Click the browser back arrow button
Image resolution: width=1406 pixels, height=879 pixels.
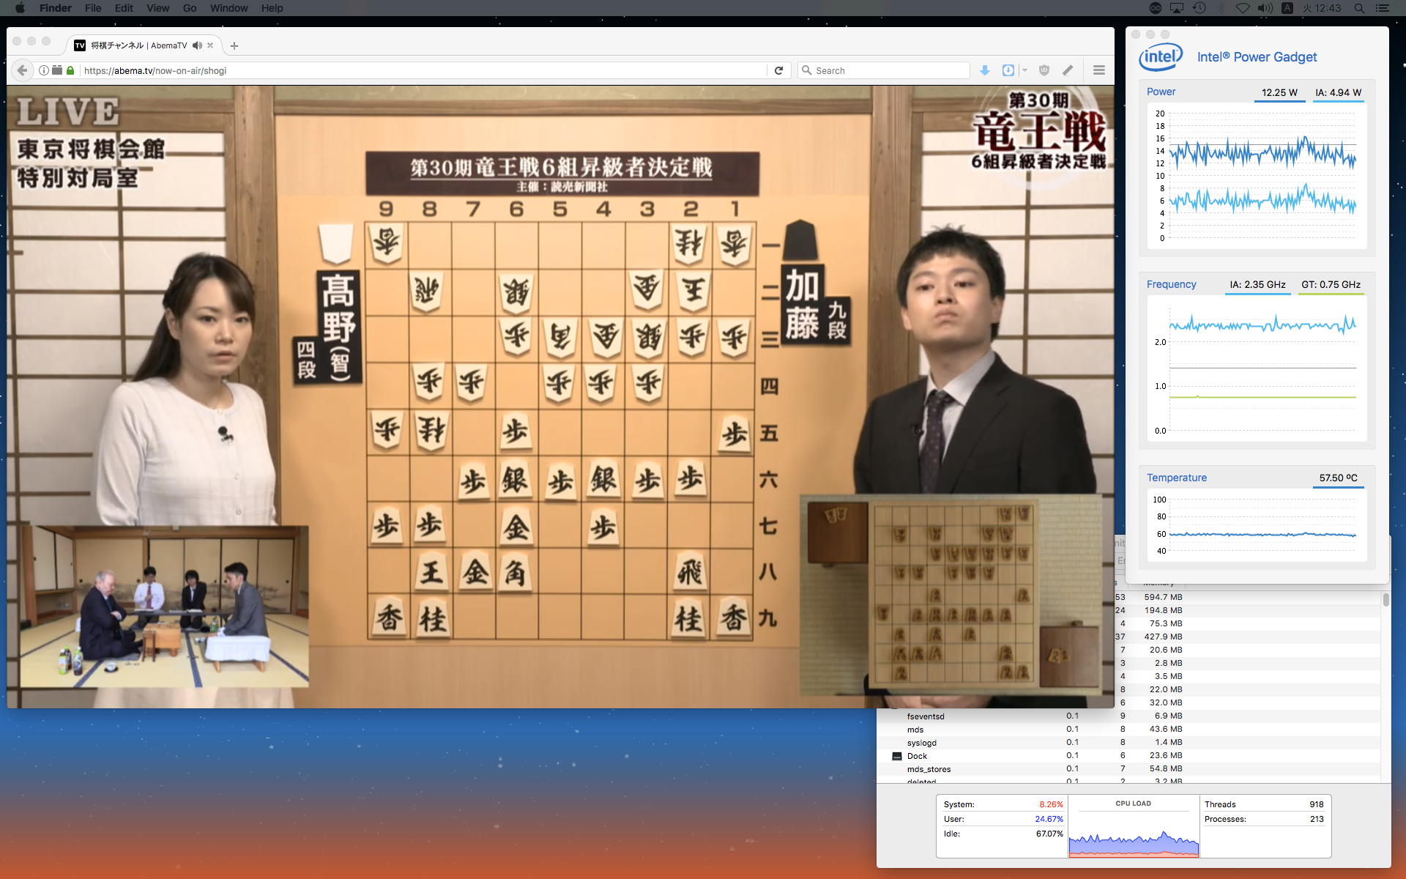22,70
